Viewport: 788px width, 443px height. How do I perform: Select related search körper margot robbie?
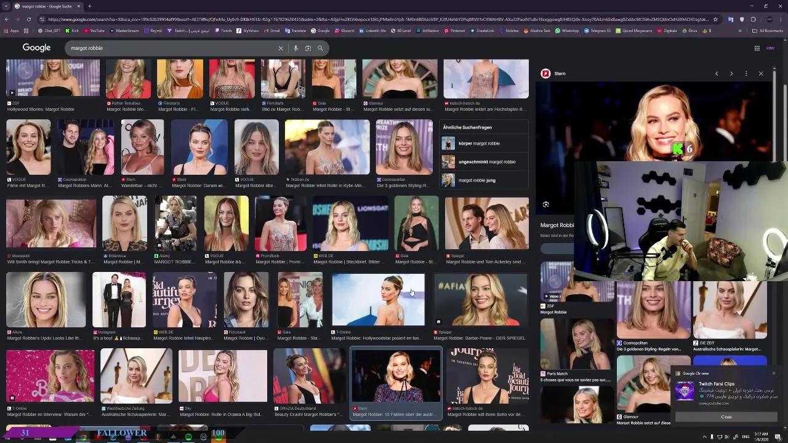[x=484, y=143]
